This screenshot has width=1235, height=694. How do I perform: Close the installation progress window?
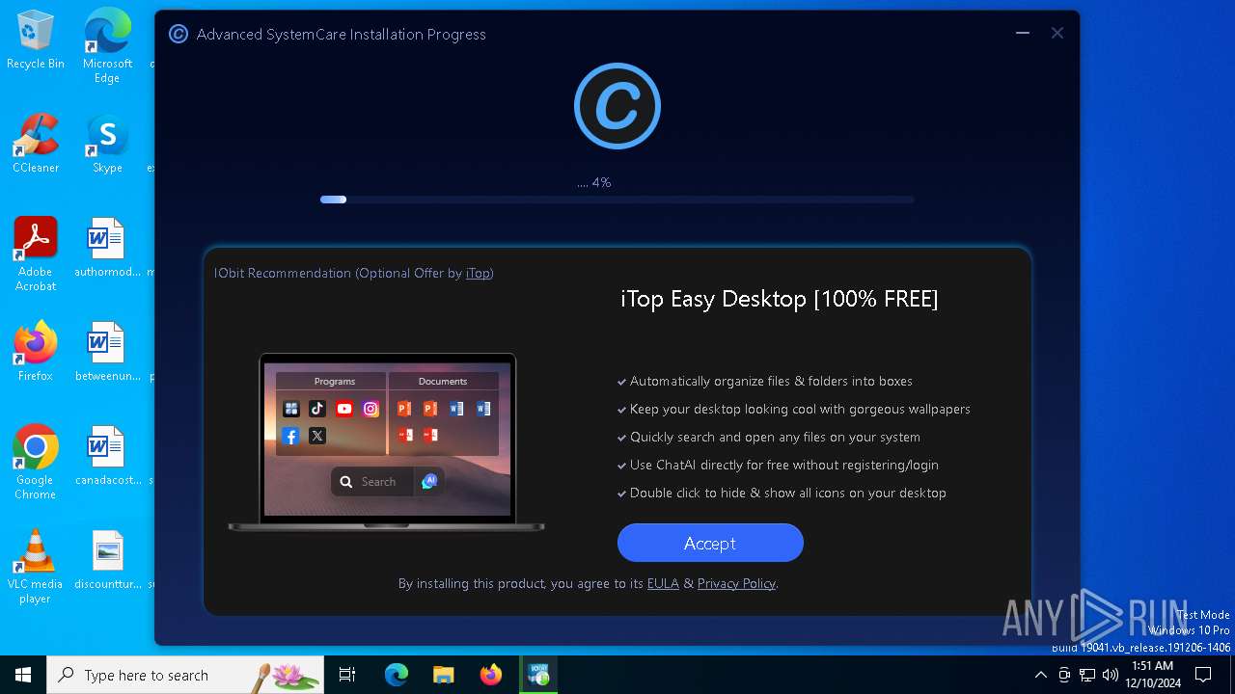(x=1057, y=34)
